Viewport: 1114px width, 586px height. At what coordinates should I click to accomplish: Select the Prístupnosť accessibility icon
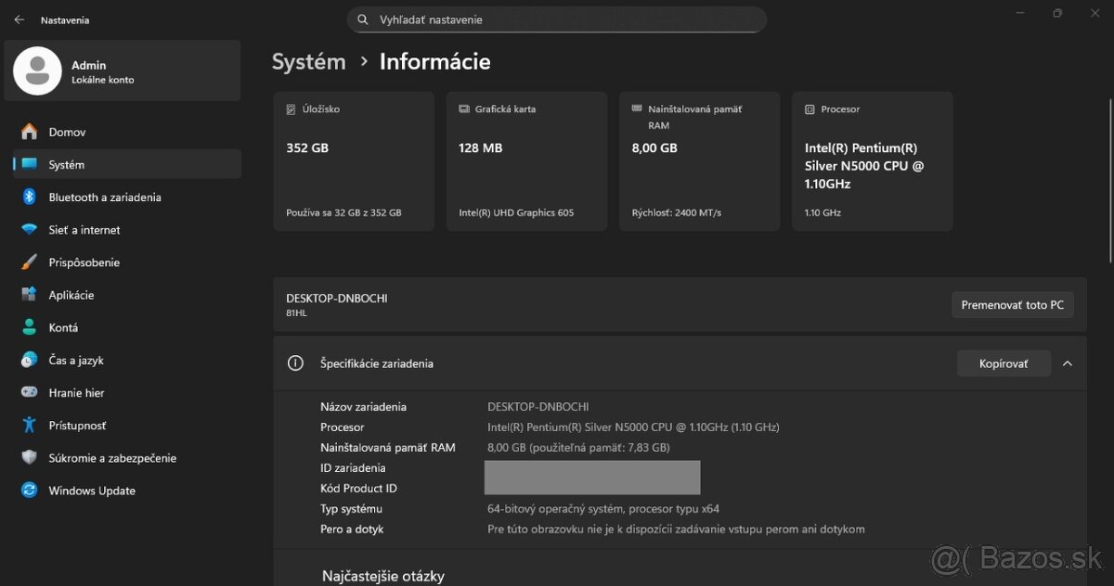(x=30, y=425)
